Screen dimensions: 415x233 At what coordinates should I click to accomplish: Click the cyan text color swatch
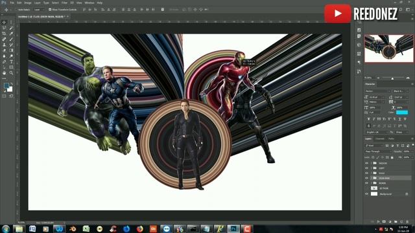402,113
